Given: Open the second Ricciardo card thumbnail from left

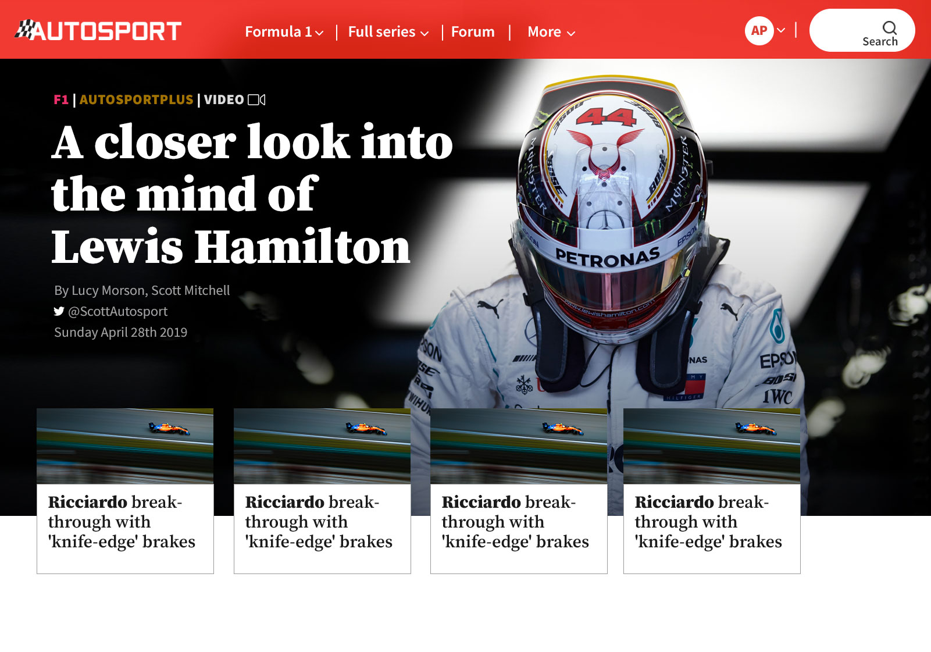Looking at the screenshot, I should click(x=322, y=446).
